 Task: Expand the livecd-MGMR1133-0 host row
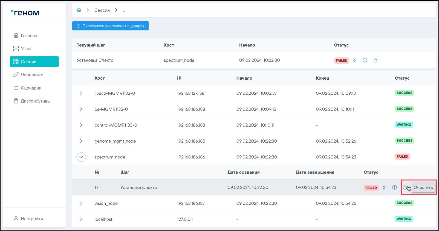[81, 93]
